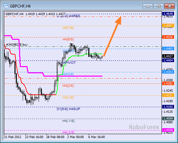The image size is (178, 143).
Task: Click the orange upward forecast arrow
Action: (113, 36)
